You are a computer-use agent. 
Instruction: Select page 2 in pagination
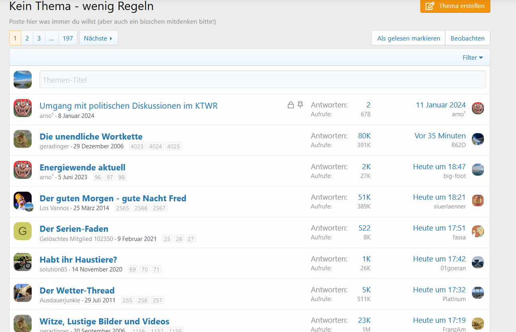(x=27, y=38)
